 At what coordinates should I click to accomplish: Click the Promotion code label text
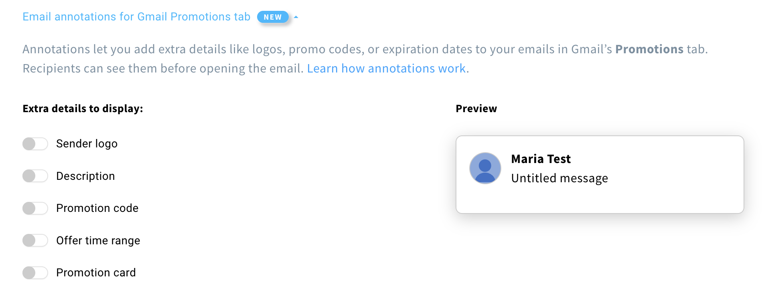(97, 208)
